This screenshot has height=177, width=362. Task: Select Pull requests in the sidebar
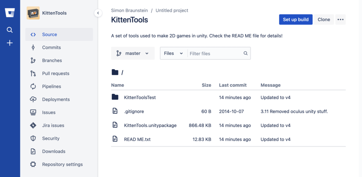59,73
